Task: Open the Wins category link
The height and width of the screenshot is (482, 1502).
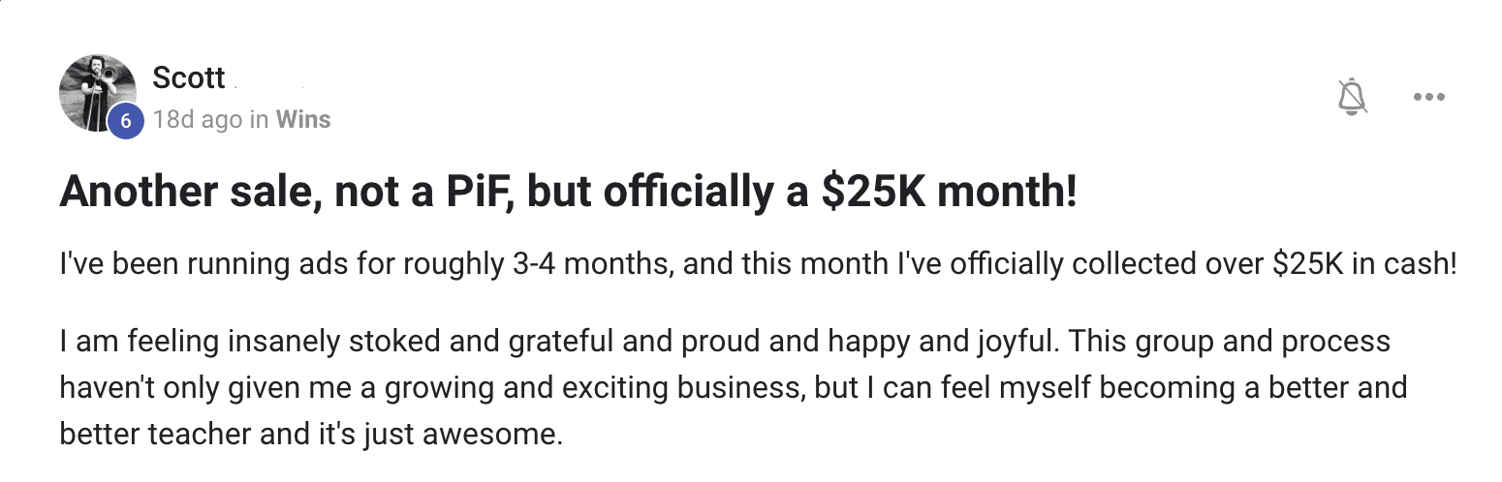Action: [303, 120]
